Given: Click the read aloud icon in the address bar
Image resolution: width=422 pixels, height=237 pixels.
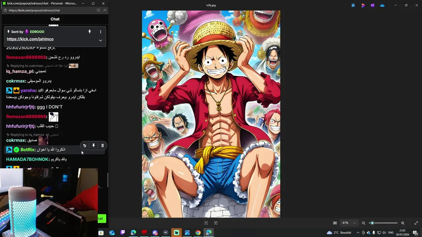Looking at the screenshot, I should (105, 10).
